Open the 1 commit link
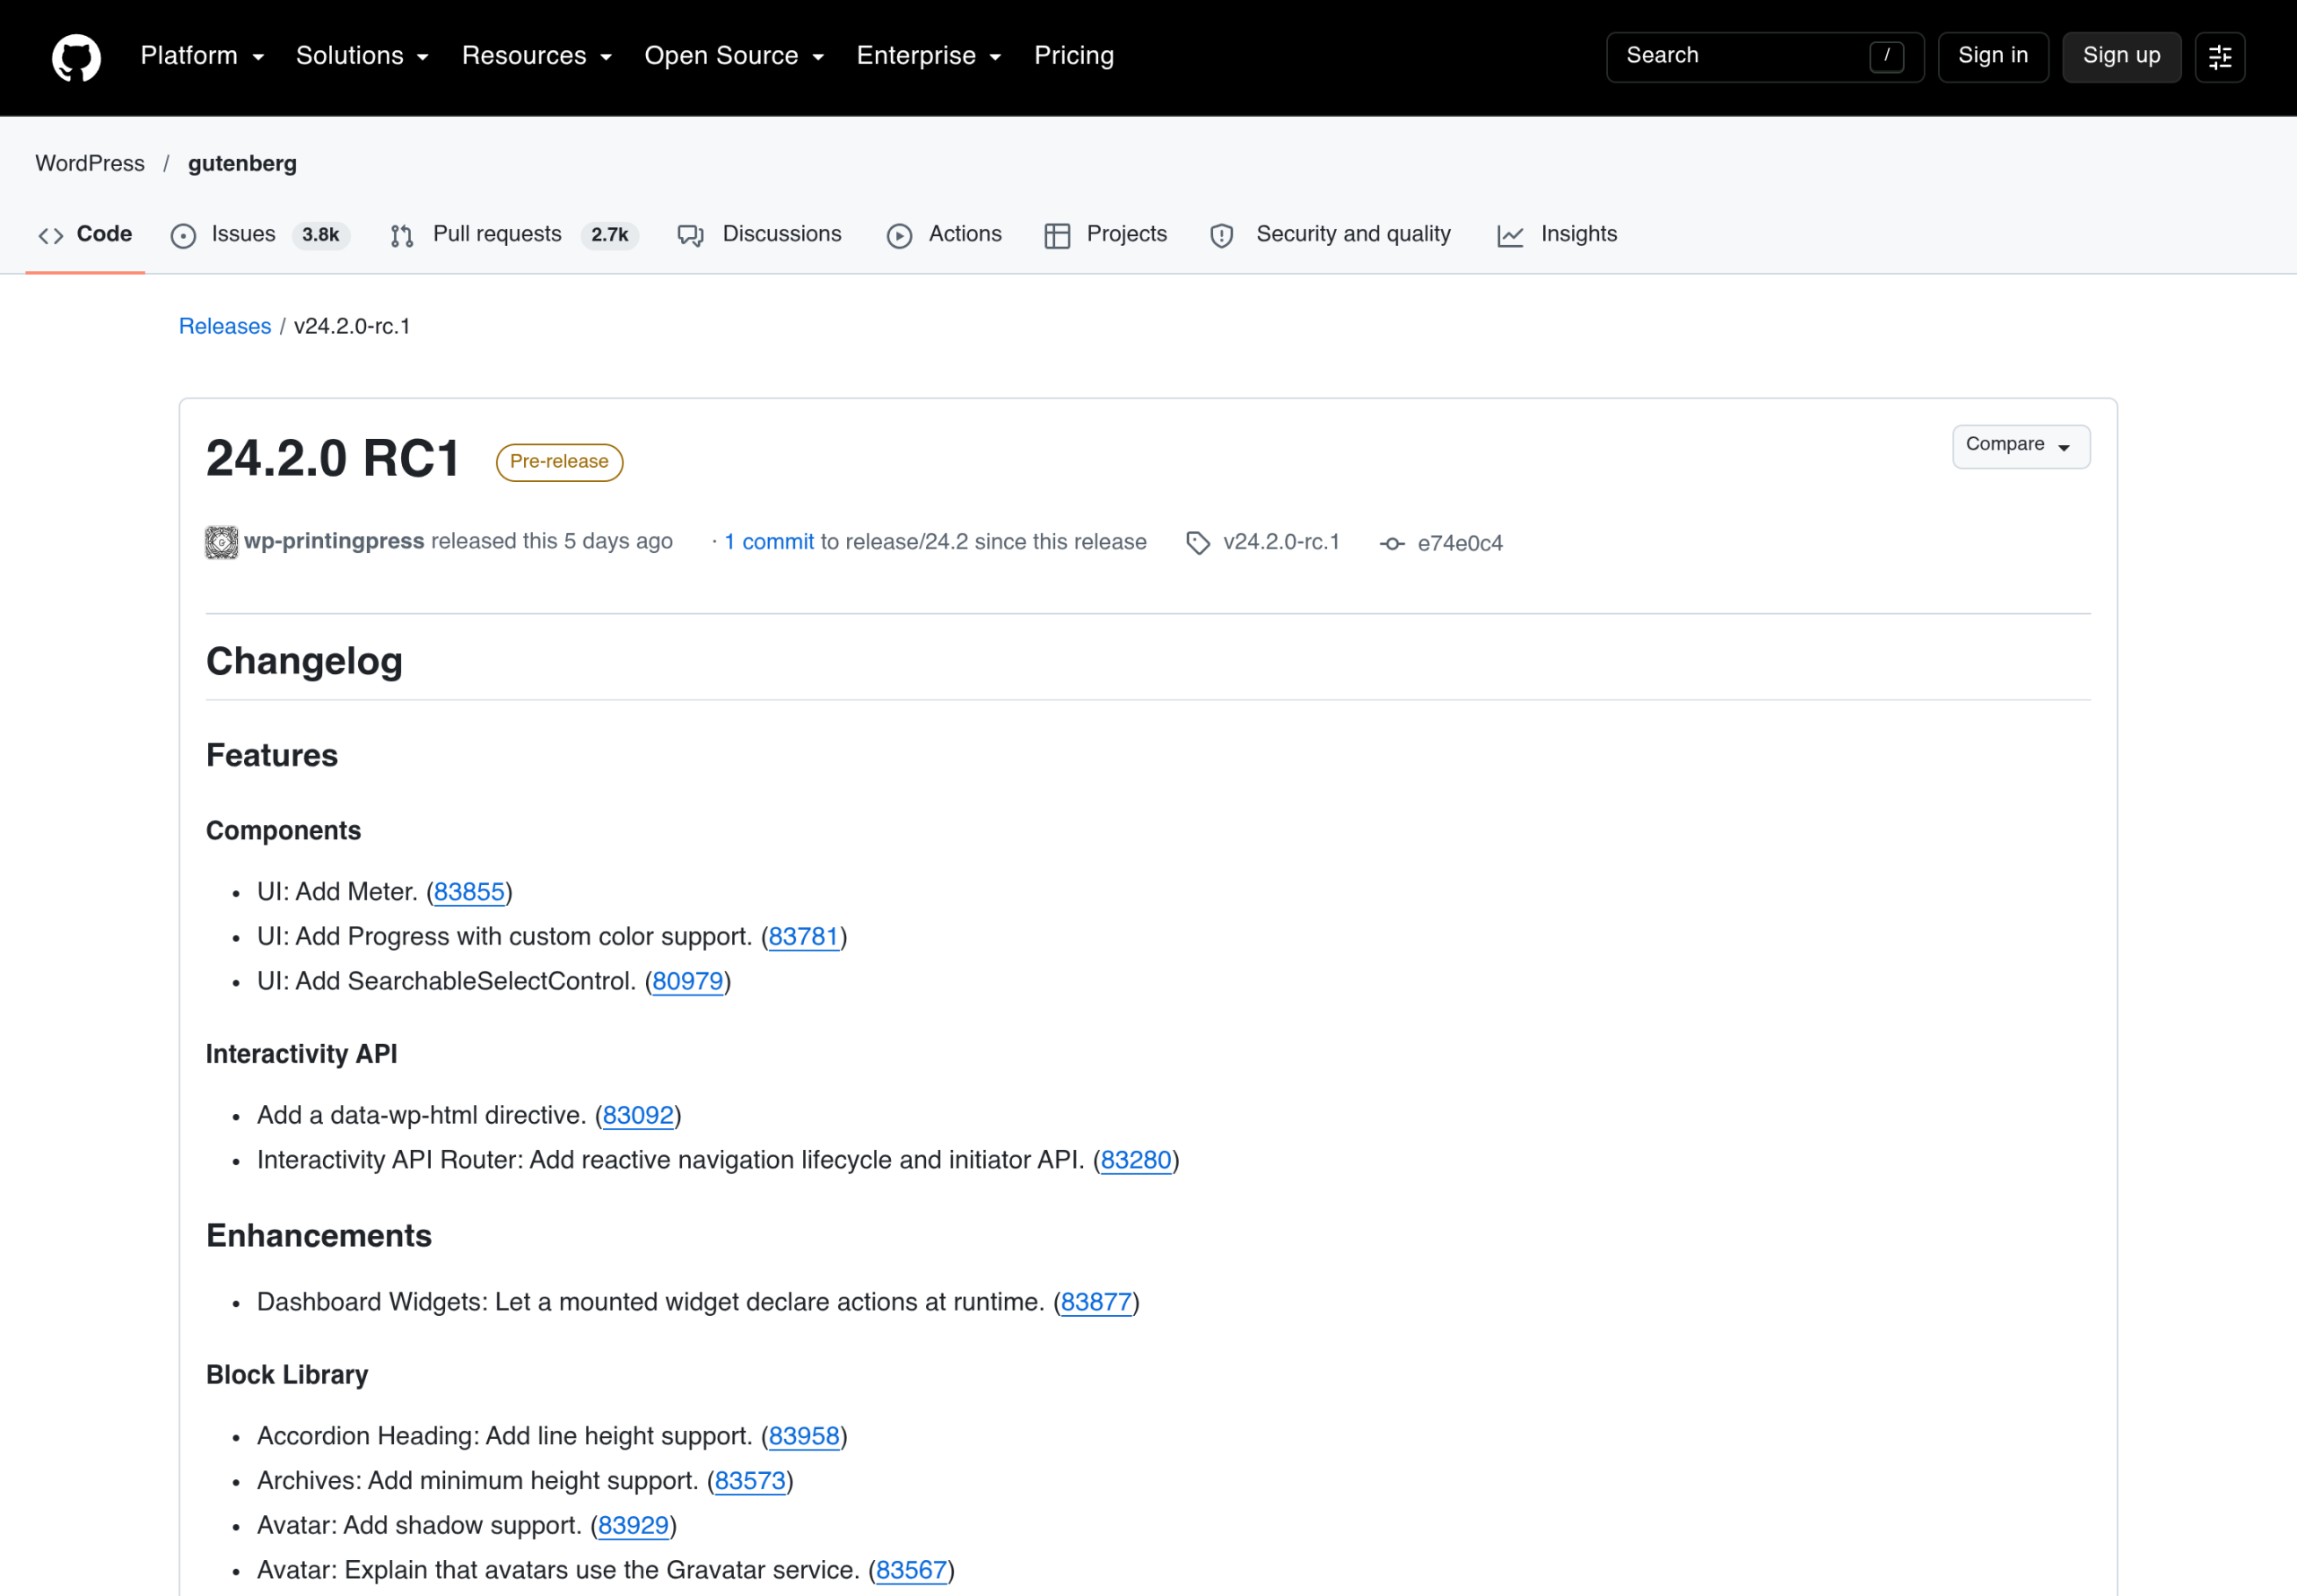 coord(769,542)
